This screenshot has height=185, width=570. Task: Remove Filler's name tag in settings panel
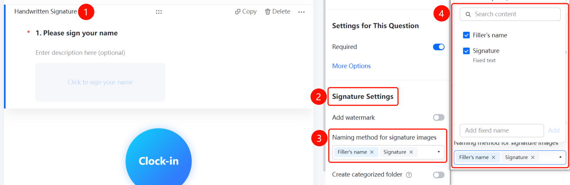click(x=372, y=152)
